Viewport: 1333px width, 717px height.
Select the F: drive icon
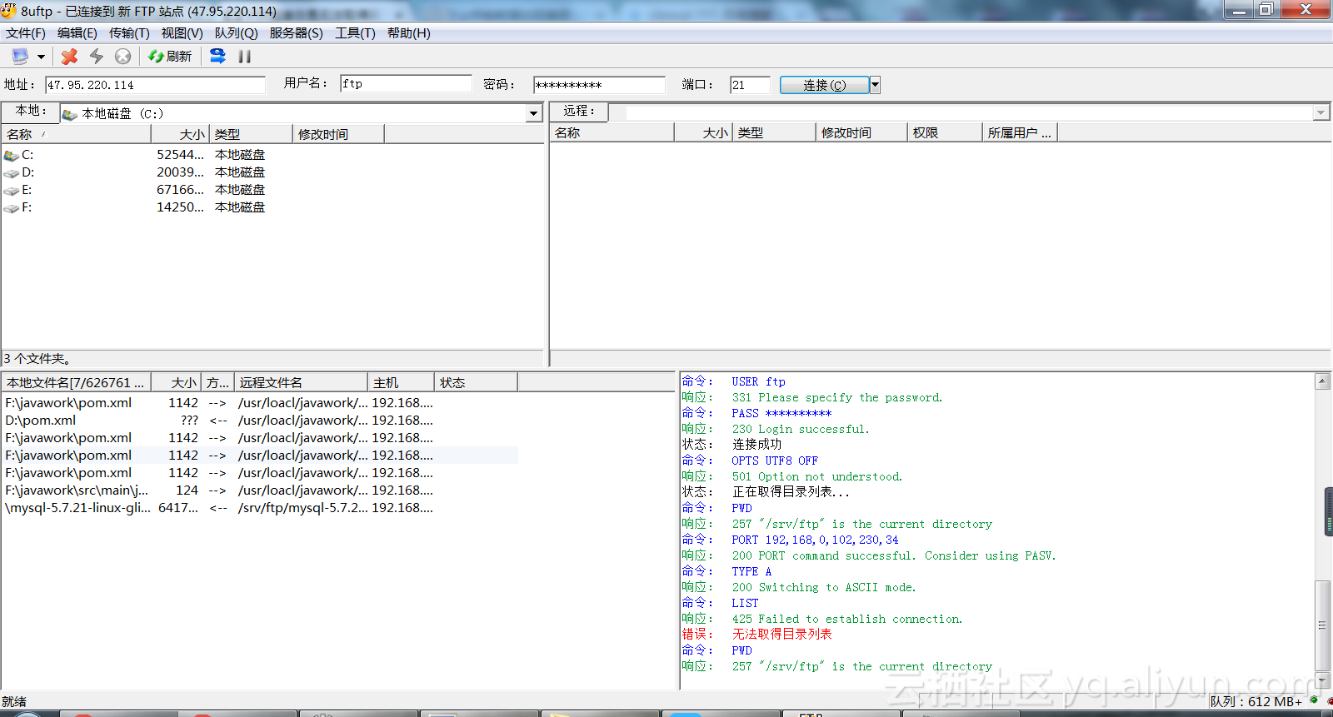[x=11, y=207]
